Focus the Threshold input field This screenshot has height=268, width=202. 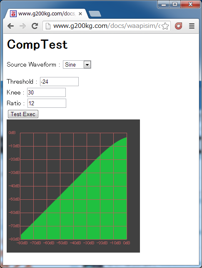tap(59, 82)
